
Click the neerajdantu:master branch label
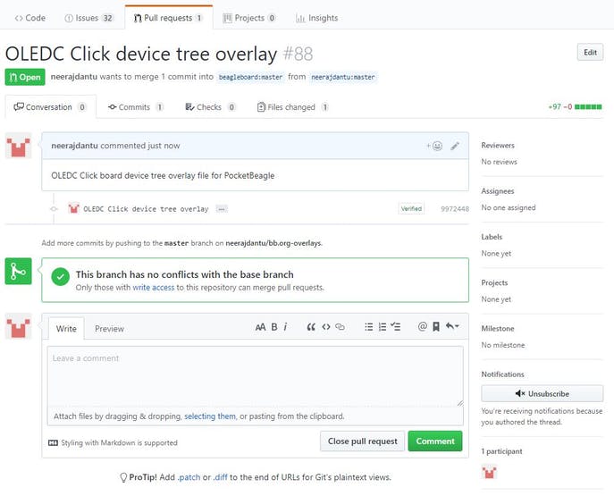pos(343,77)
